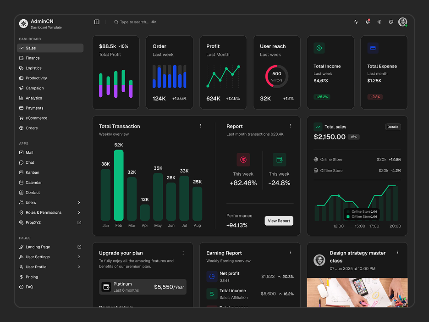
Task: Open the user avatar in top bar
Action: tap(403, 22)
